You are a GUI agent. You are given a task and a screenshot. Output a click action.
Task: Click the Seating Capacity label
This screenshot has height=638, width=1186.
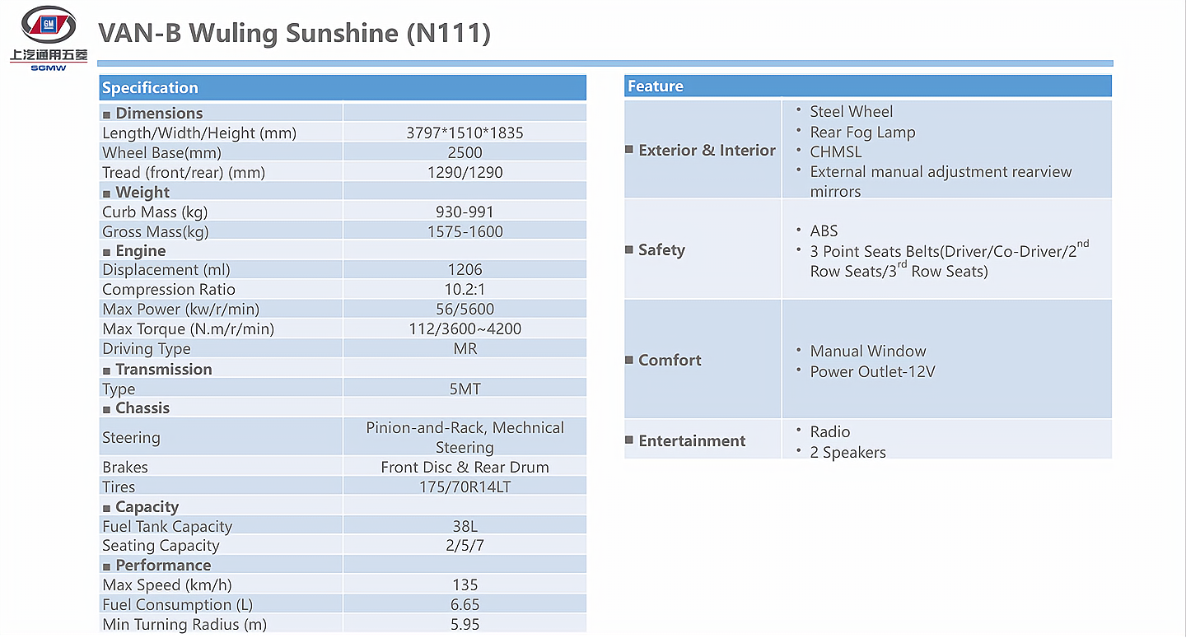tap(161, 545)
